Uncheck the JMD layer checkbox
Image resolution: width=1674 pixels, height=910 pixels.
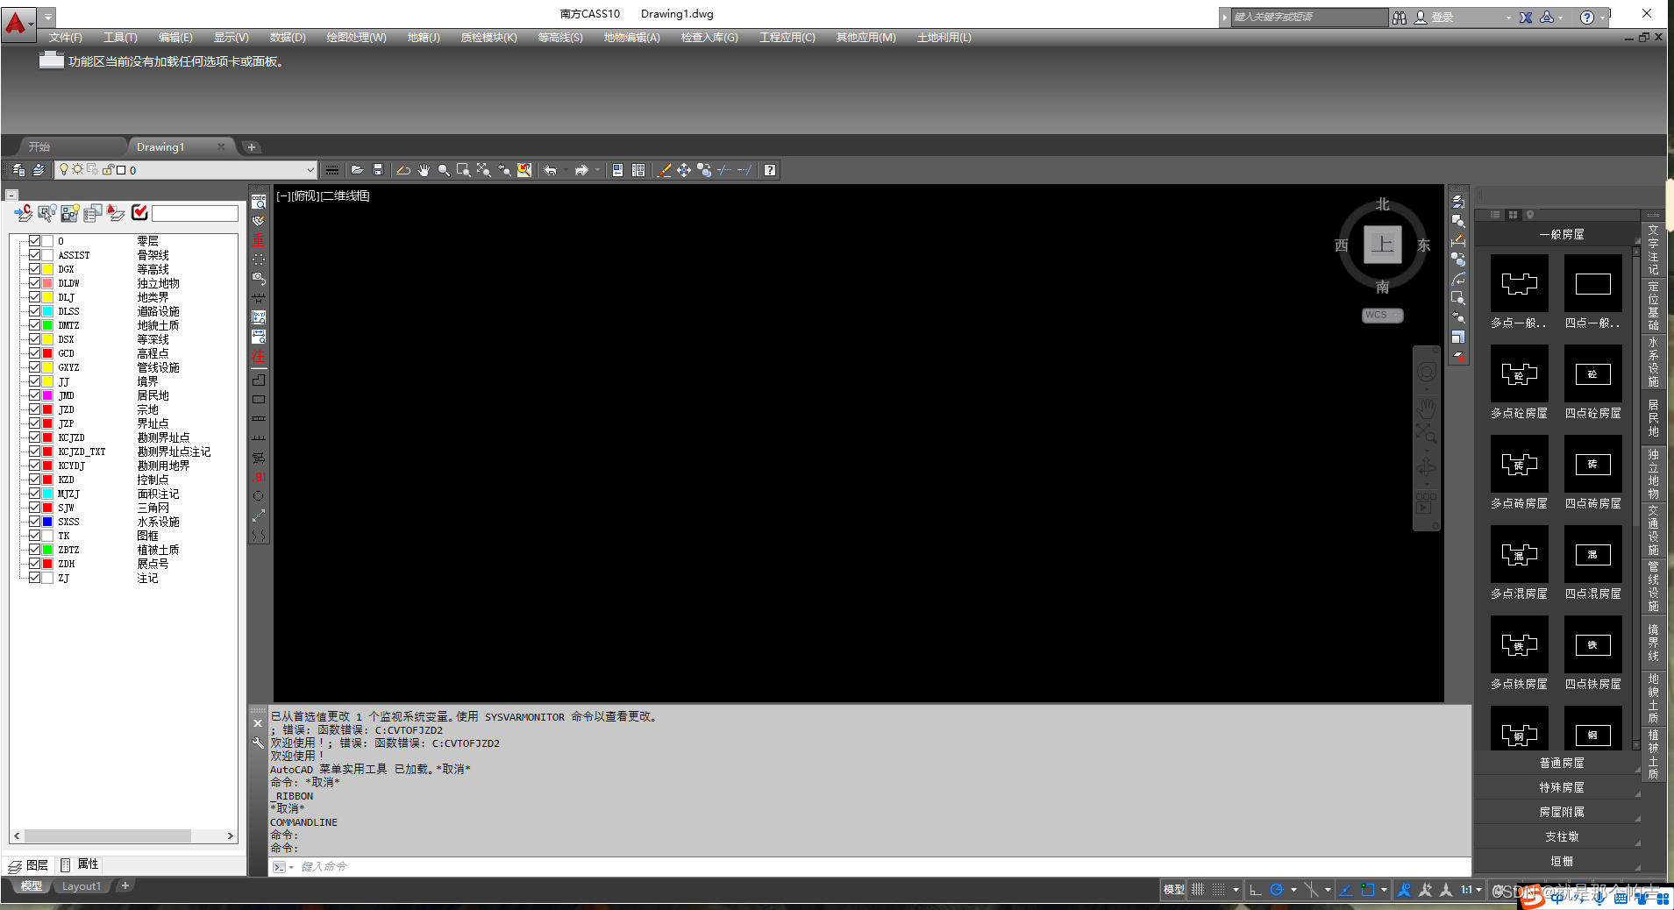(x=35, y=395)
